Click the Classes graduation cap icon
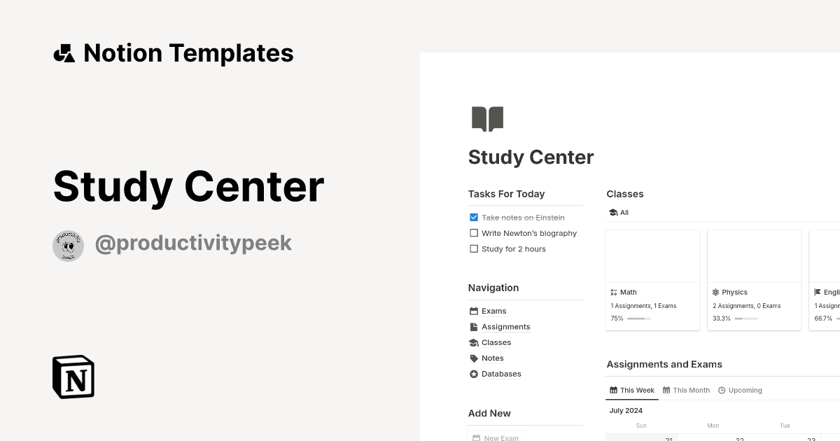 click(474, 342)
